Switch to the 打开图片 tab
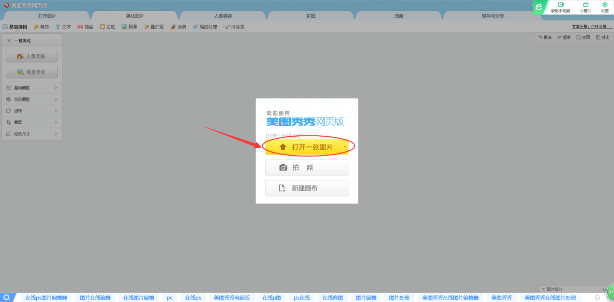Image resolution: width=614 pixels, height=302 pixels. [47, 16]
